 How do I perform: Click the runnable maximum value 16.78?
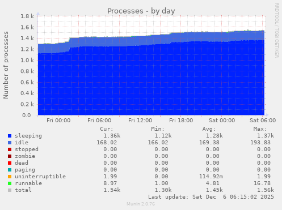pos(262,183)
